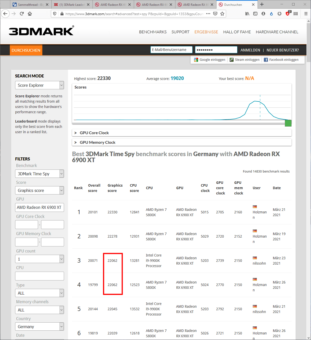Click the DURCHSUCHEN button
Viewport: 311px width, 340px height.
[26, 50]
